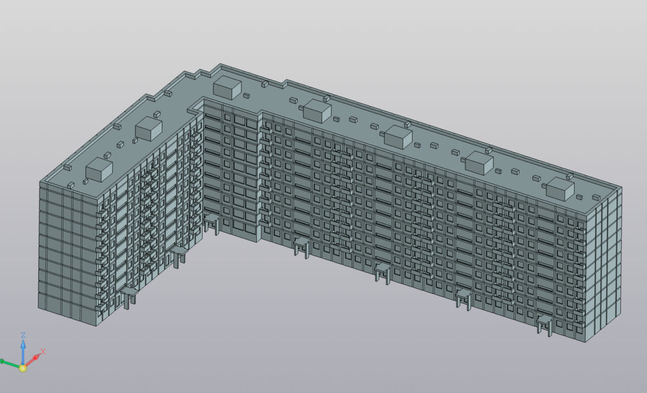Select the second large rooftop box from left
647x393 pixels.
click(149, 129)
